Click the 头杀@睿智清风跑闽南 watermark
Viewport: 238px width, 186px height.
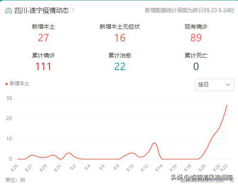202,177
